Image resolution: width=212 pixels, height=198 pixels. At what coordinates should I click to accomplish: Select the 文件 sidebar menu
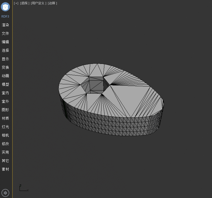(x=5, y=33)
